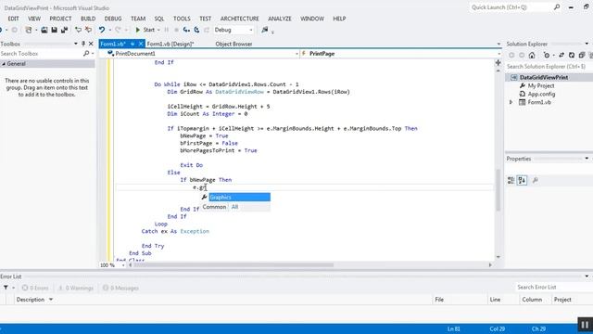Toggle the 0 Errors filter button
The image size is (593, 334).
(x=35, y=289)
